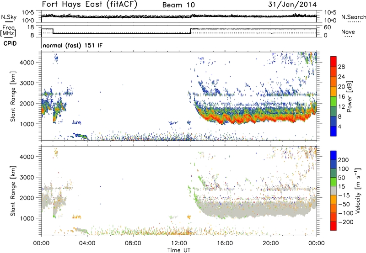Screen dimensions: 366x253
Task: Click the date "31/Jan/2014"
Action: pyautogui.click(x=292, y=5)
